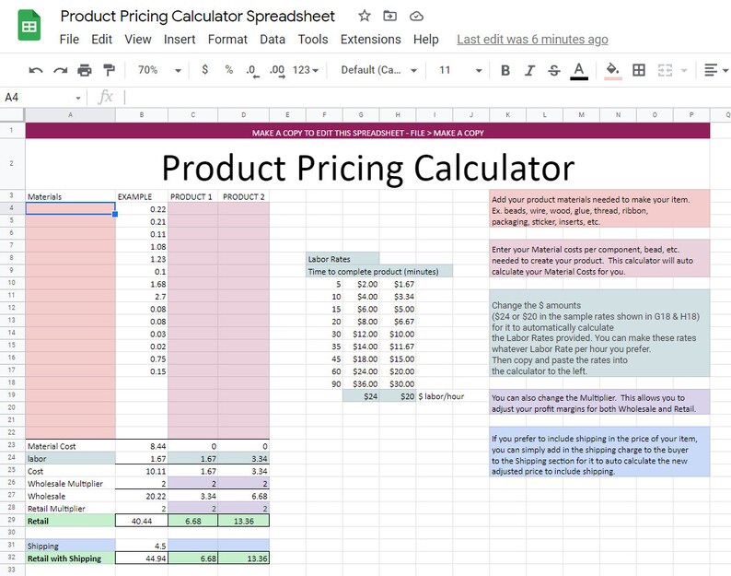The width and height of the screenshot is (731, 576).
Task: Open the text color picker
Action: [x=578, y=71]
